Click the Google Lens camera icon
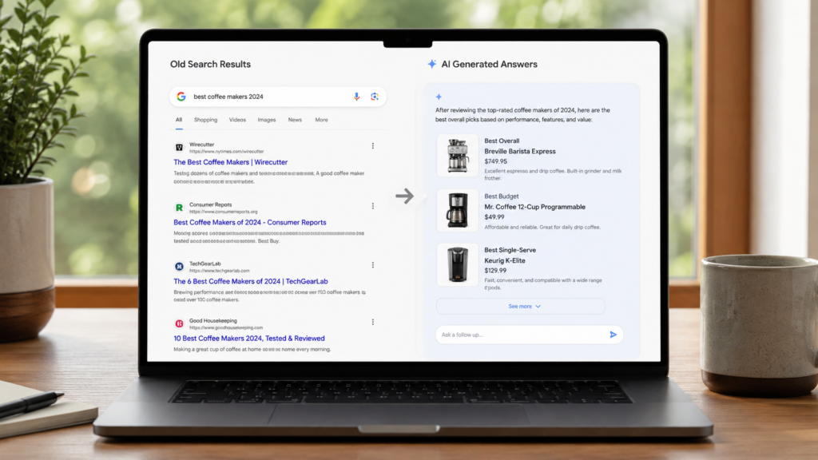This screenshot has height=460, width=818. click(375, 97)
